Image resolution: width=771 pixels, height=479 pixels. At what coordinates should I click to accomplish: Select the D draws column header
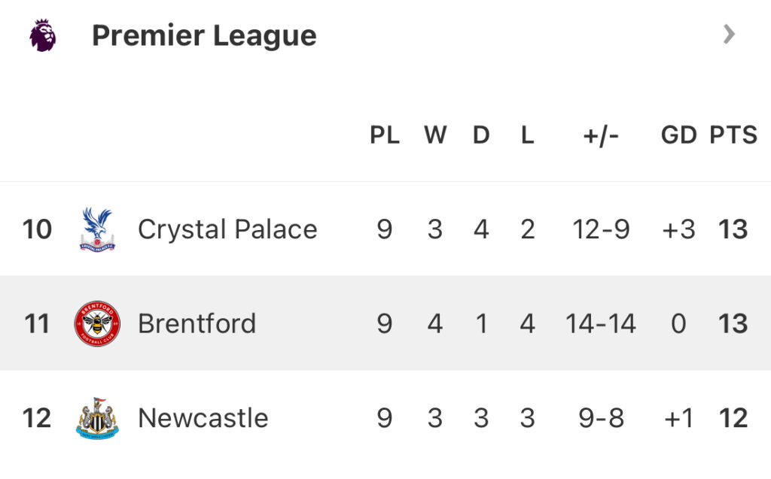click(481, 135)
